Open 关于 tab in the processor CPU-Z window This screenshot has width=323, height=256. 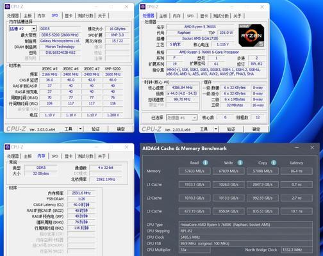[237, 16]
